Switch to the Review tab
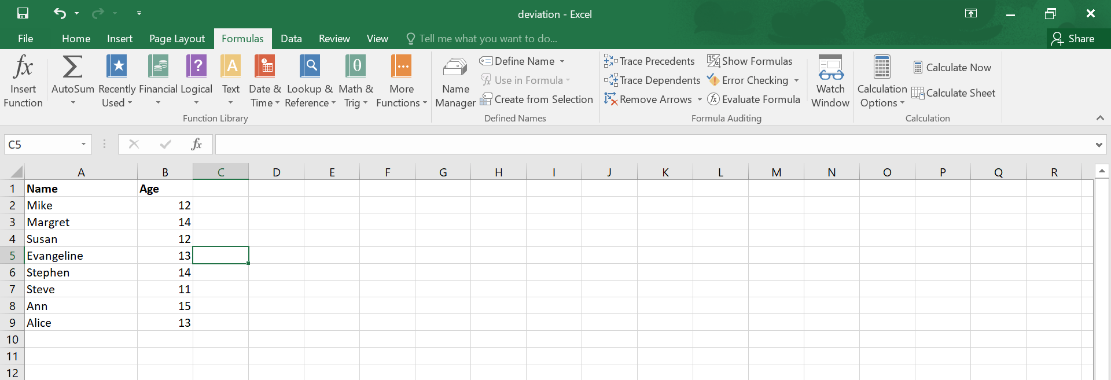The height and width of the screenshot is (380, 1111). pyautogui.click(x=334, y=38)
